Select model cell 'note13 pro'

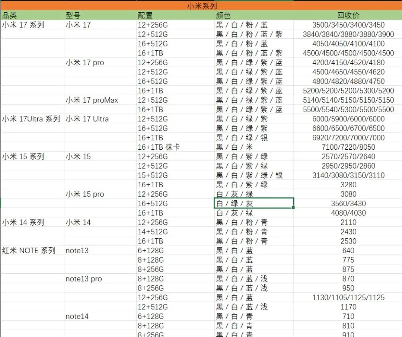point(100,279)
